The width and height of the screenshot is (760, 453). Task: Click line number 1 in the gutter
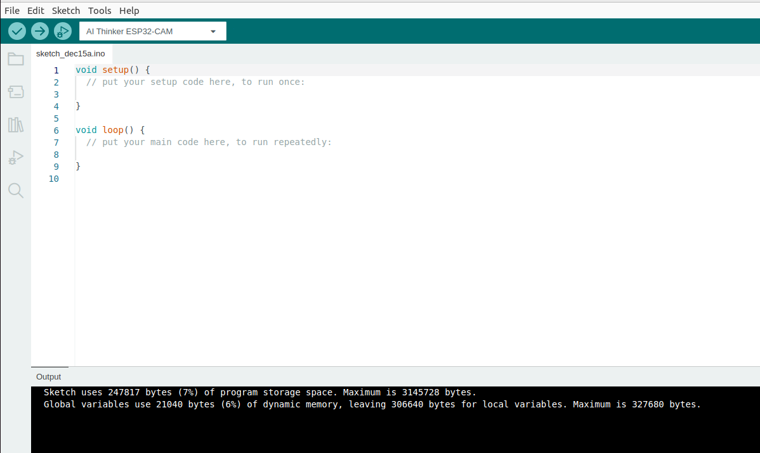56,70
